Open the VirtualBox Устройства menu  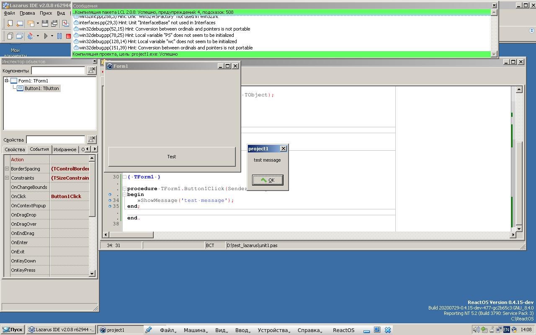[274, 330]
